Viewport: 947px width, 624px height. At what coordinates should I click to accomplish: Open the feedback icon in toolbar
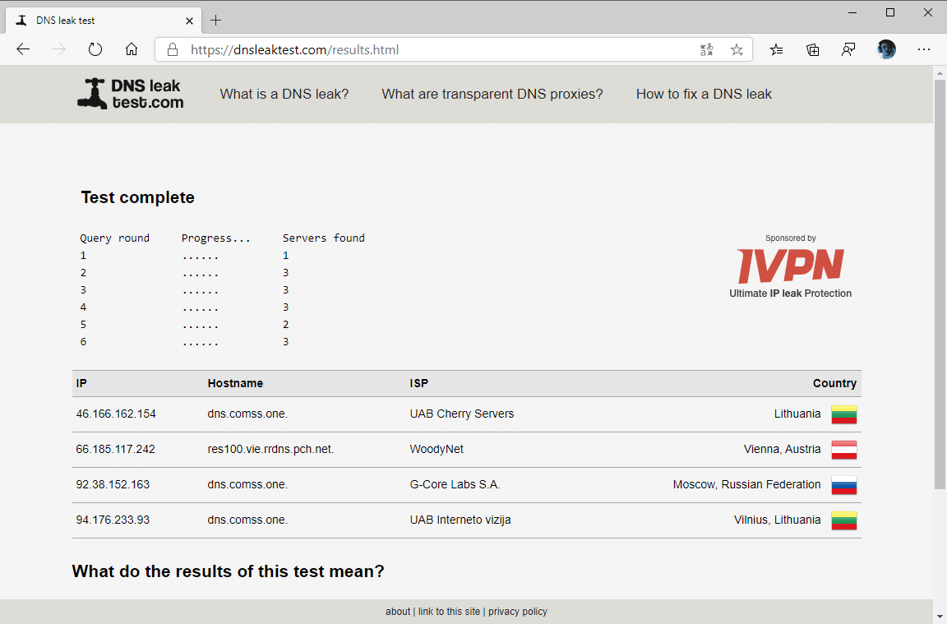pos(848,49)
